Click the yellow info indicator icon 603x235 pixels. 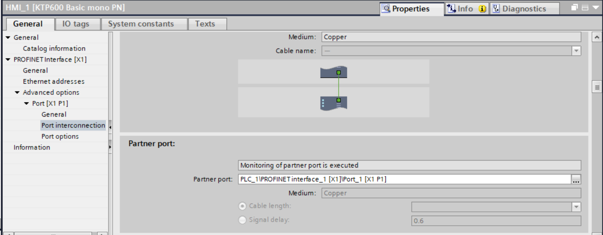(x=482, y=9)
